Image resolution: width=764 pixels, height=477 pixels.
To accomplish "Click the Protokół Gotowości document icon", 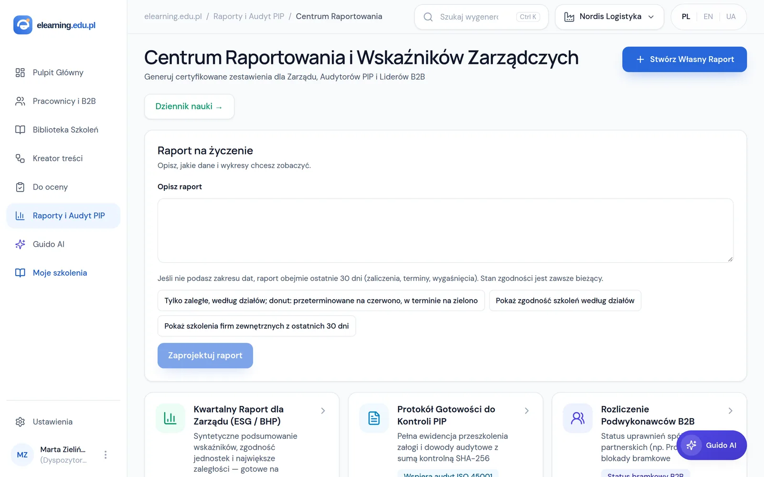I will pyautogui.click(x=374, y=418).
